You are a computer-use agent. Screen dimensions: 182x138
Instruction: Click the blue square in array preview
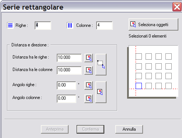[139, 86]
